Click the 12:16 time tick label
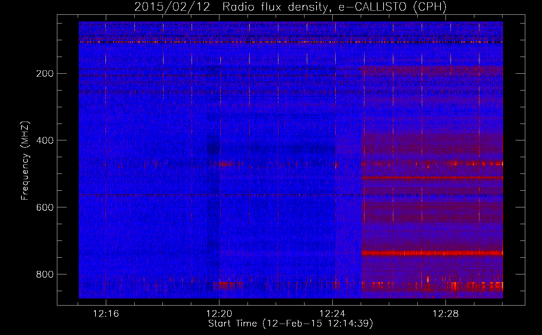This screenshot has height=335, width=542. tap(106, 314)
